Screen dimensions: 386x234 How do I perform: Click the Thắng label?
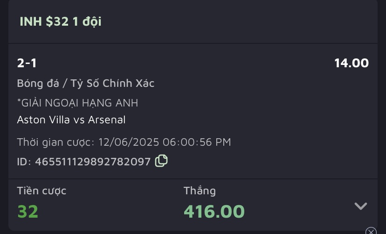tap(200, 191)
